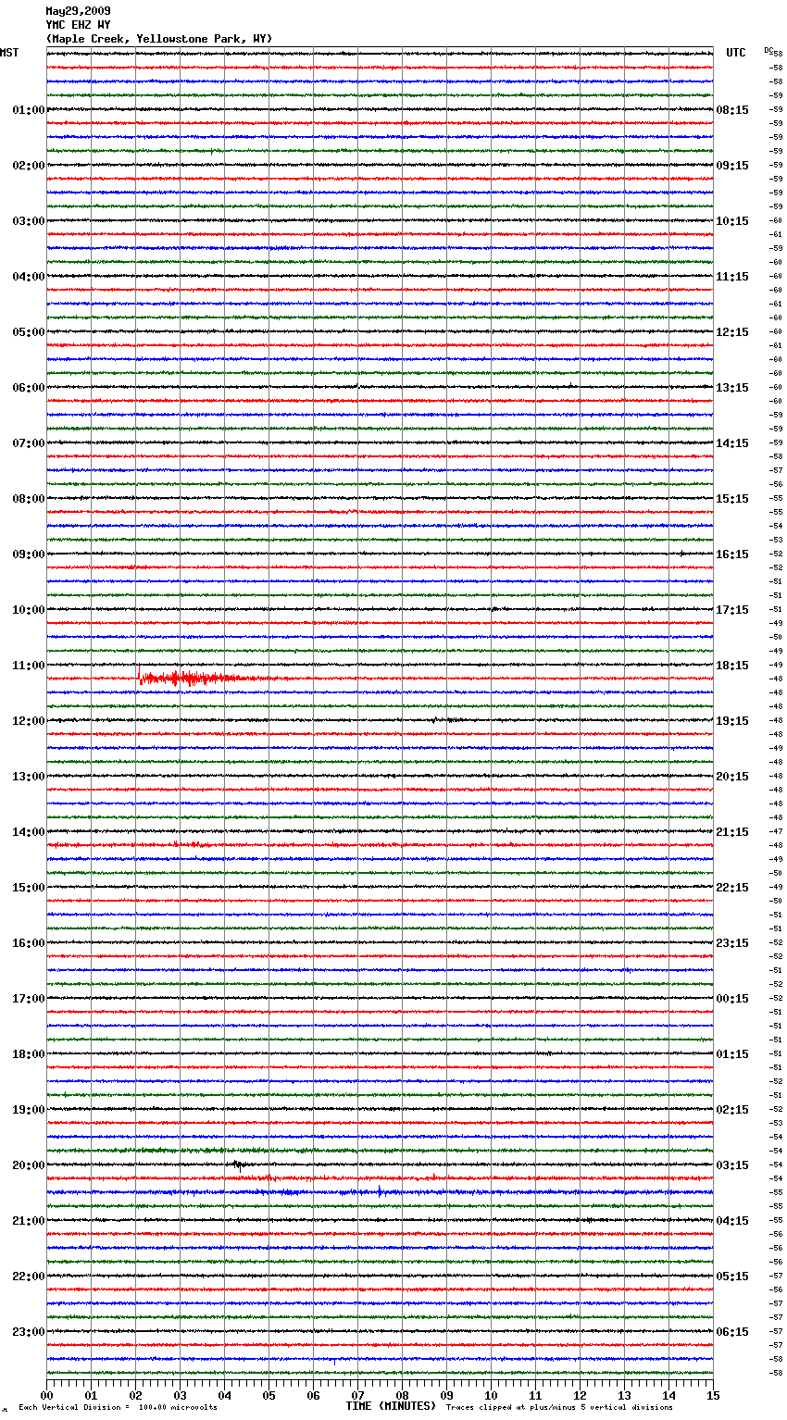
Task: Click the date header May29,2009
Action: click(78, 11)
